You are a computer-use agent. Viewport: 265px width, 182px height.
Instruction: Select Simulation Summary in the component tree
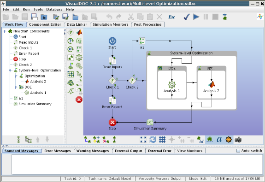35,104
